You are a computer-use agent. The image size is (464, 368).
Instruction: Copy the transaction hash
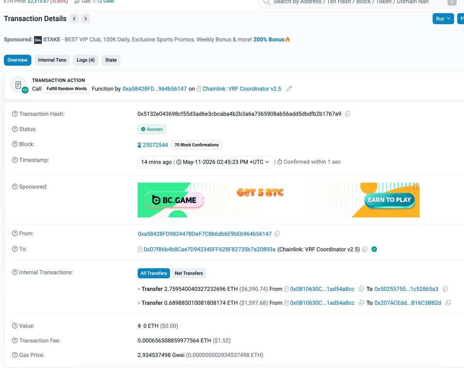(x=348, y=114)
